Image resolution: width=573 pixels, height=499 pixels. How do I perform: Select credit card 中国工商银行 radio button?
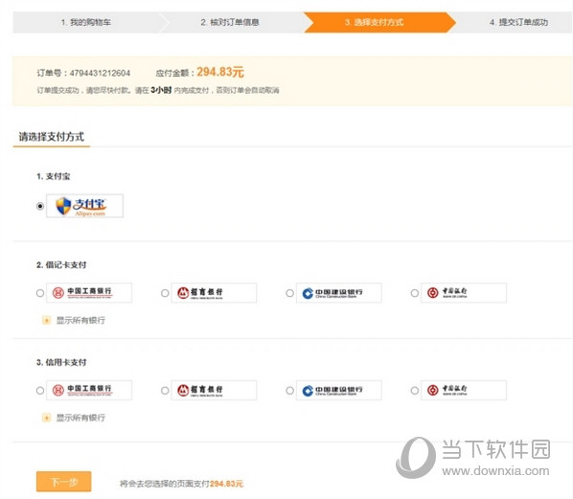[40, 391]
